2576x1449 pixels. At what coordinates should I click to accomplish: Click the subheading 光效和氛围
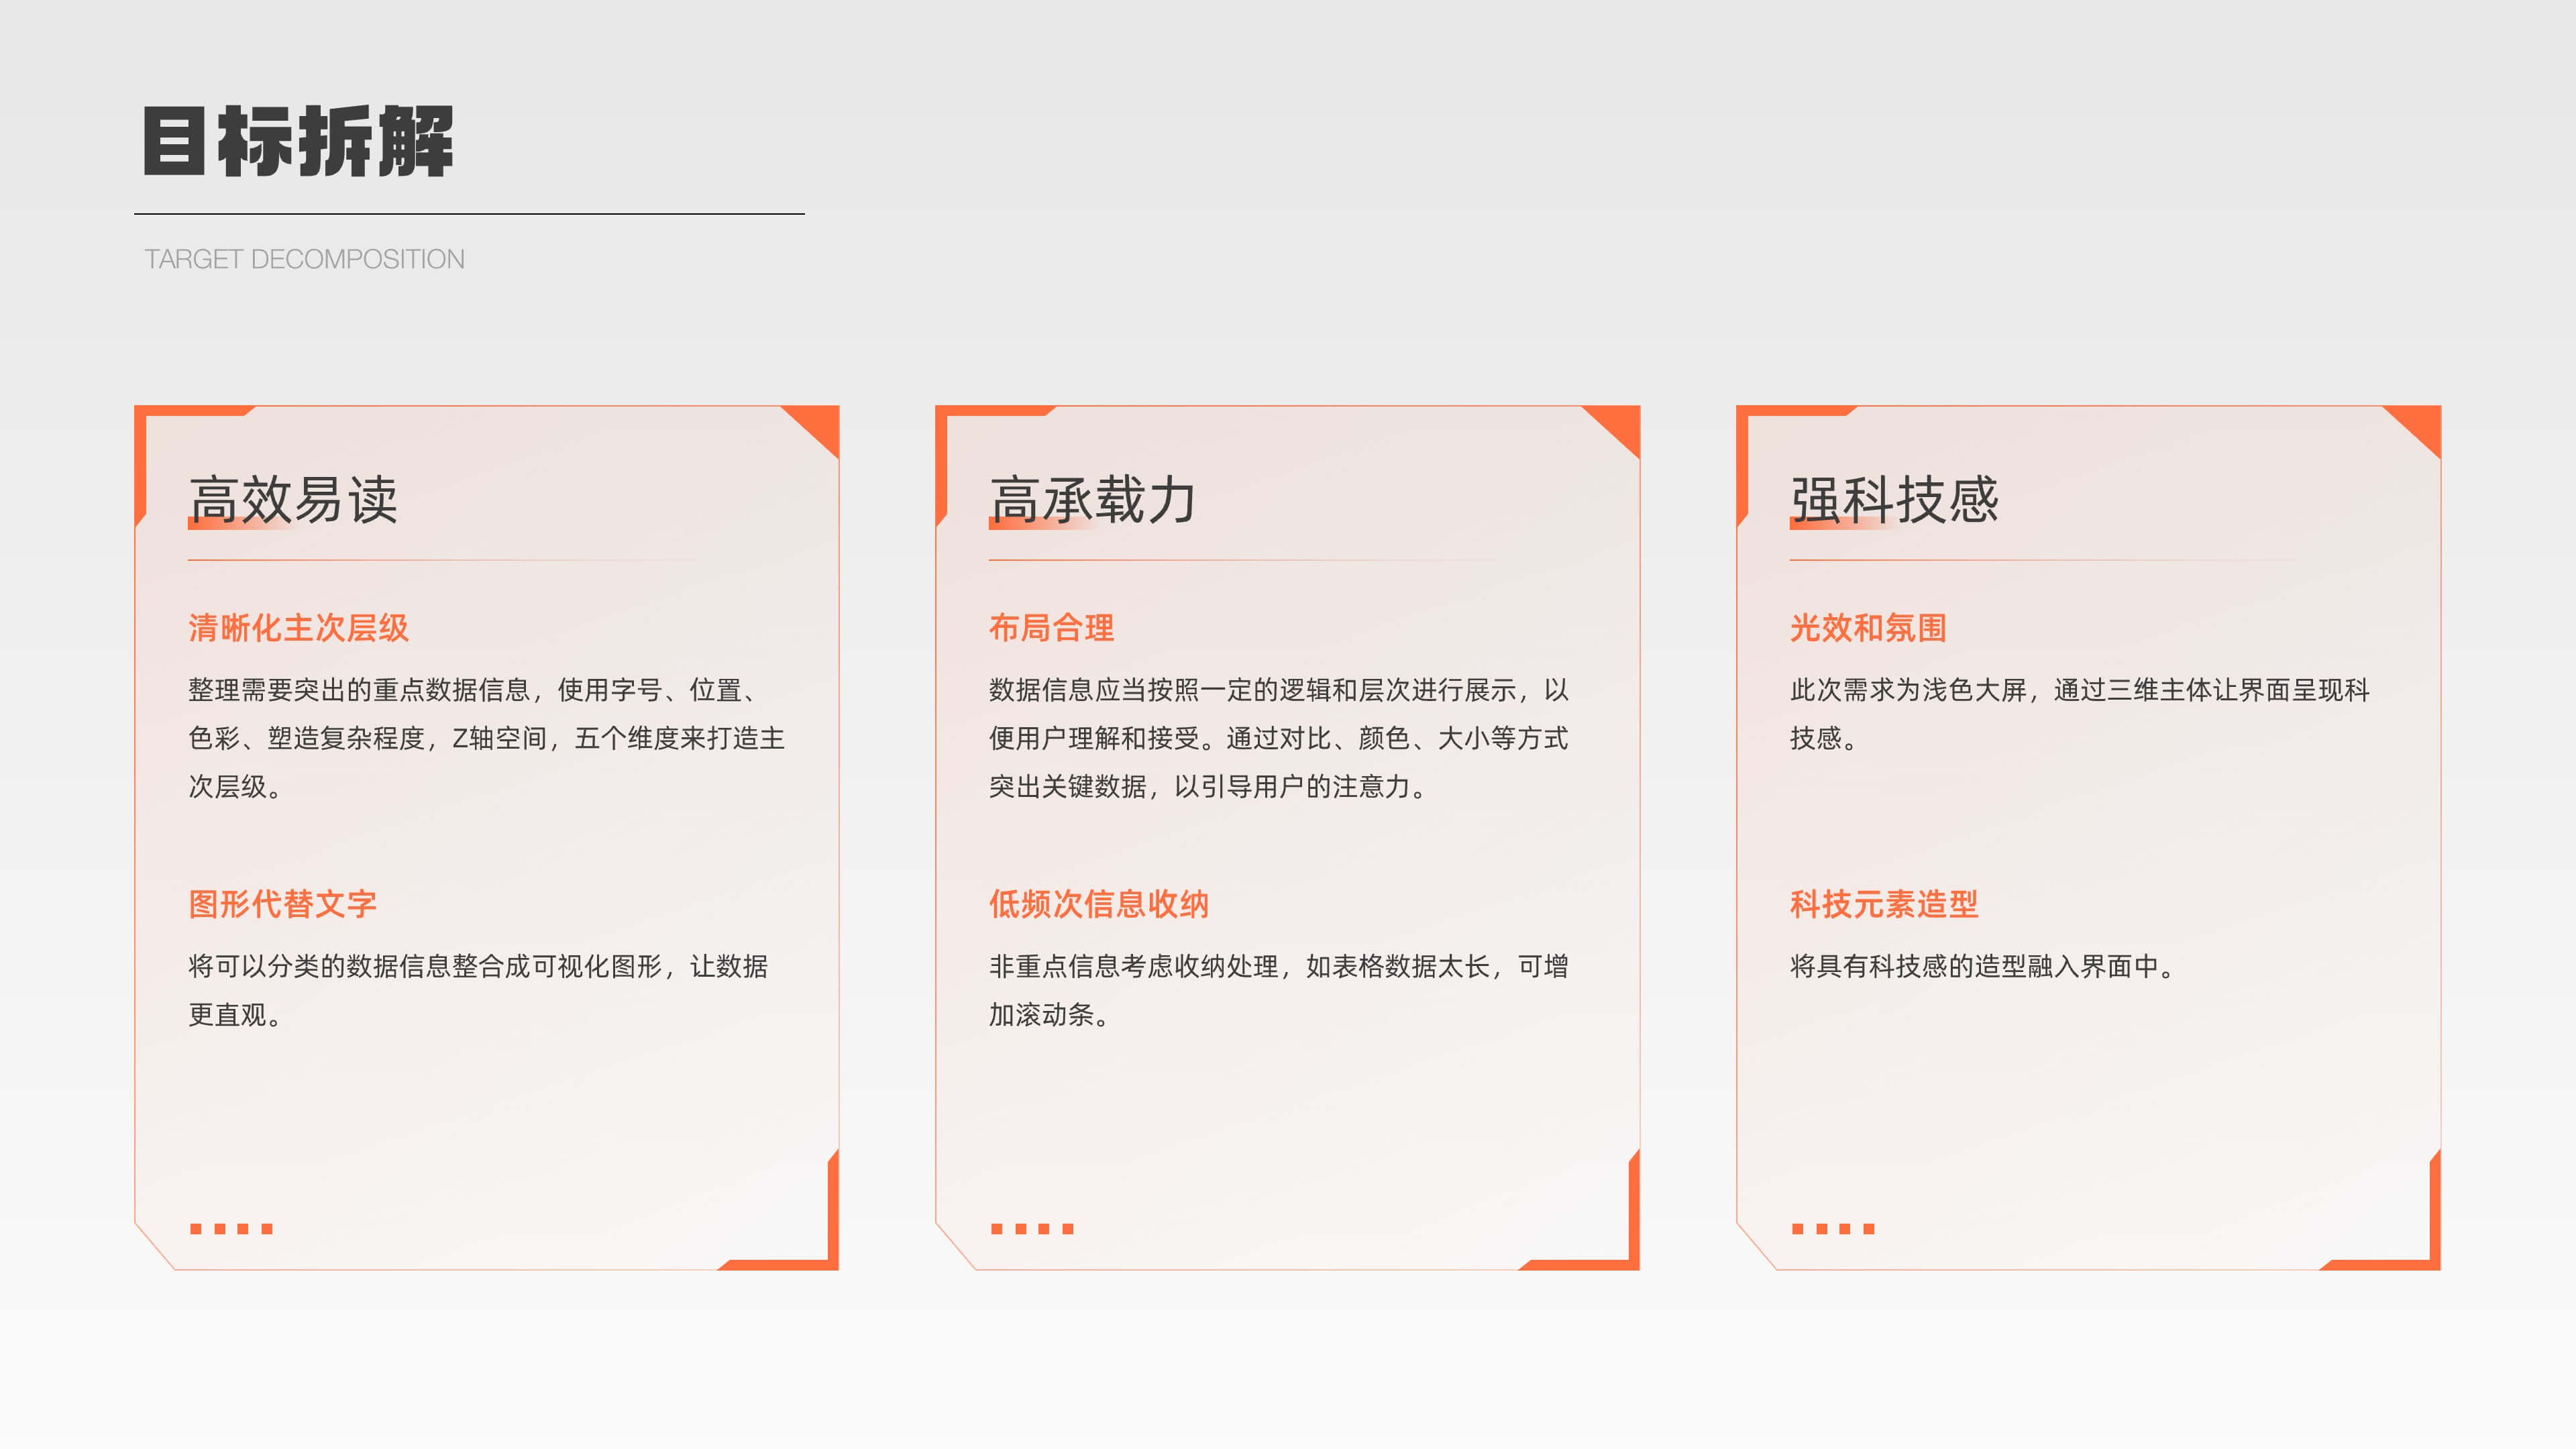coord(1868,628)
